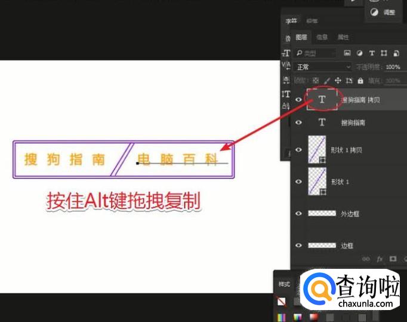Screen dimensions: 407x322
Task: Select the 形状 1 拷贝 layer thumbnail
Action: 317,149
